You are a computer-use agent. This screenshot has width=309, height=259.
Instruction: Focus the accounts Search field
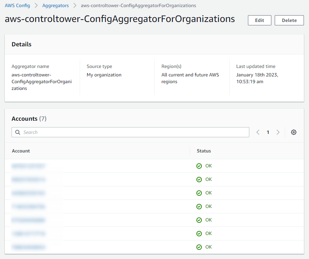click(131, 132)
